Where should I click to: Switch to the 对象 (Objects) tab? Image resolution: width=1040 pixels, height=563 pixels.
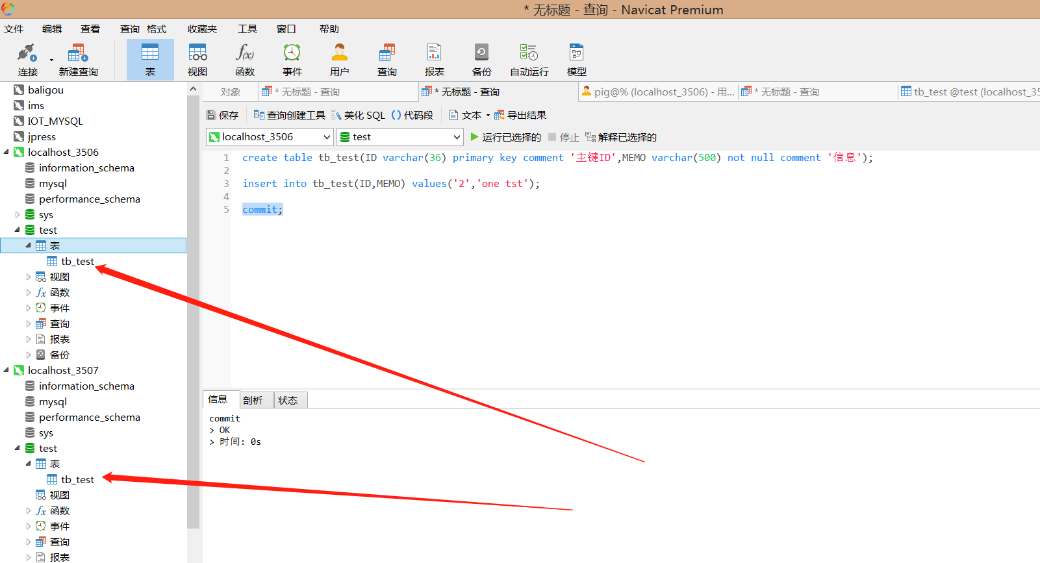point(231,92)
